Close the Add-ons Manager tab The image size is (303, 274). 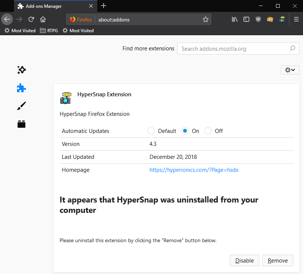click(91, 6)
